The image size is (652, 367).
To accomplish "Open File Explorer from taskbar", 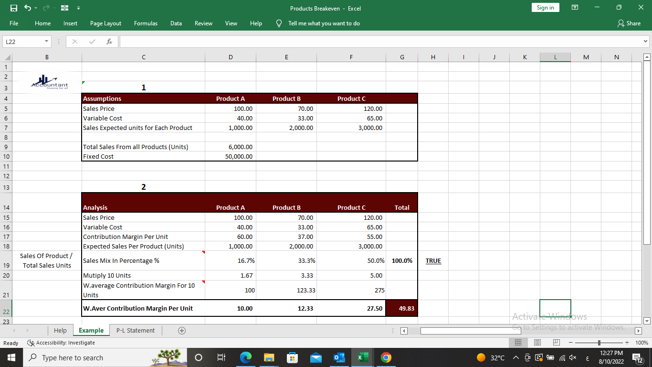I will click(269, 357).
